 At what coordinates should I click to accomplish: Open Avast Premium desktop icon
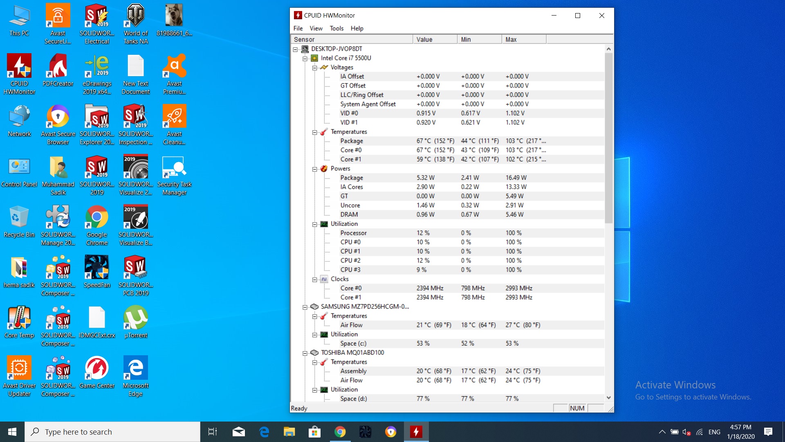pos(175,74)
